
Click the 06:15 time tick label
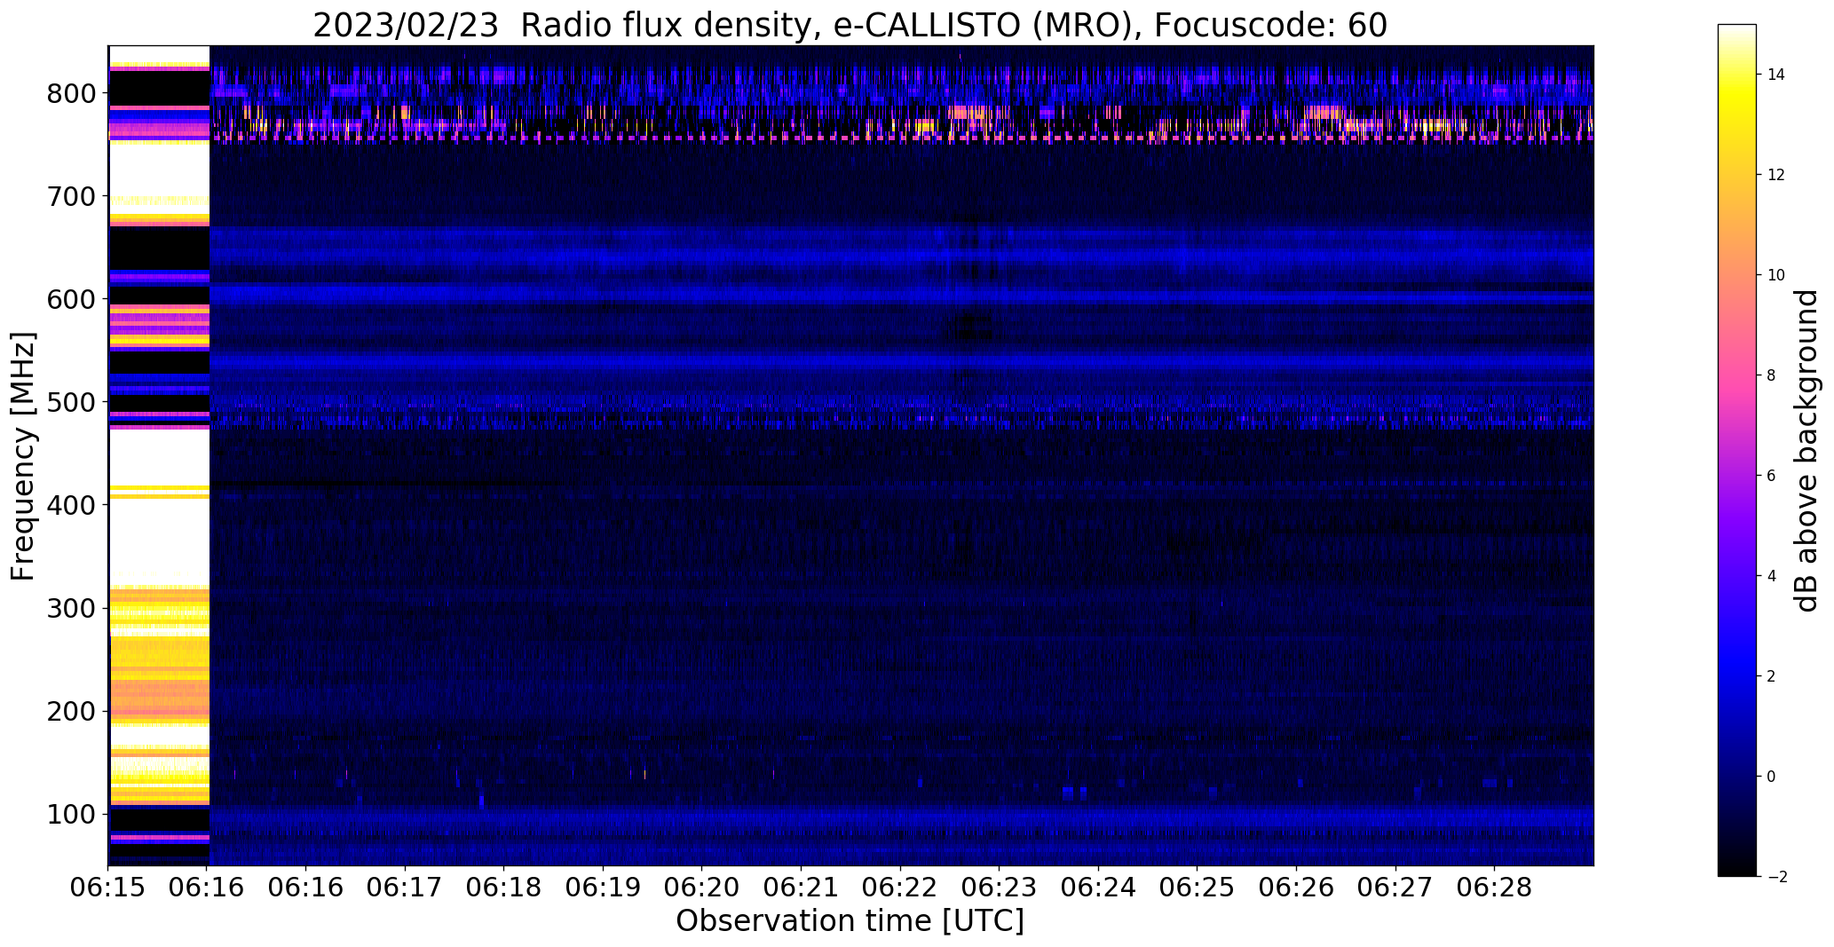tap(108, 888)
